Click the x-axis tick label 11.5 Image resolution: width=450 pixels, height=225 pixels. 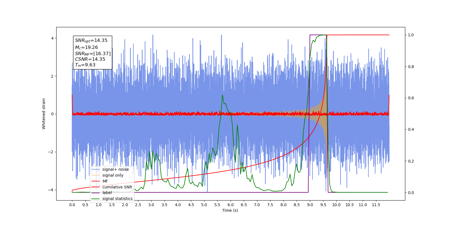pyautogui.click(x=376, y=205)
